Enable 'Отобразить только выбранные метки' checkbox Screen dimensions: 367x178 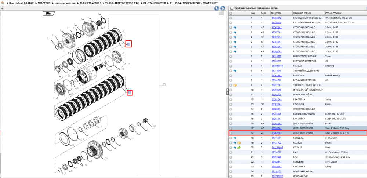[x=232, y=8]
